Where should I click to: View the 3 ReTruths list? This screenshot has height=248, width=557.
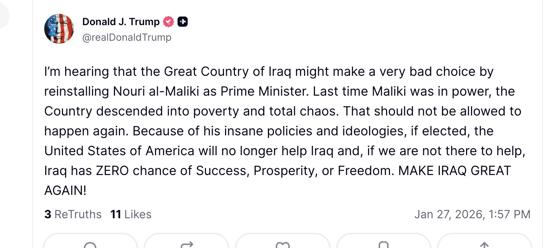click(73, 214)
